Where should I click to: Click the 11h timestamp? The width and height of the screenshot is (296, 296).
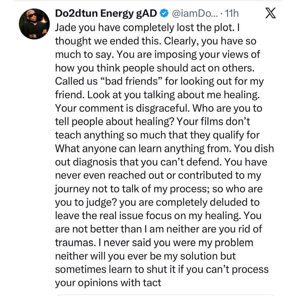232,13
